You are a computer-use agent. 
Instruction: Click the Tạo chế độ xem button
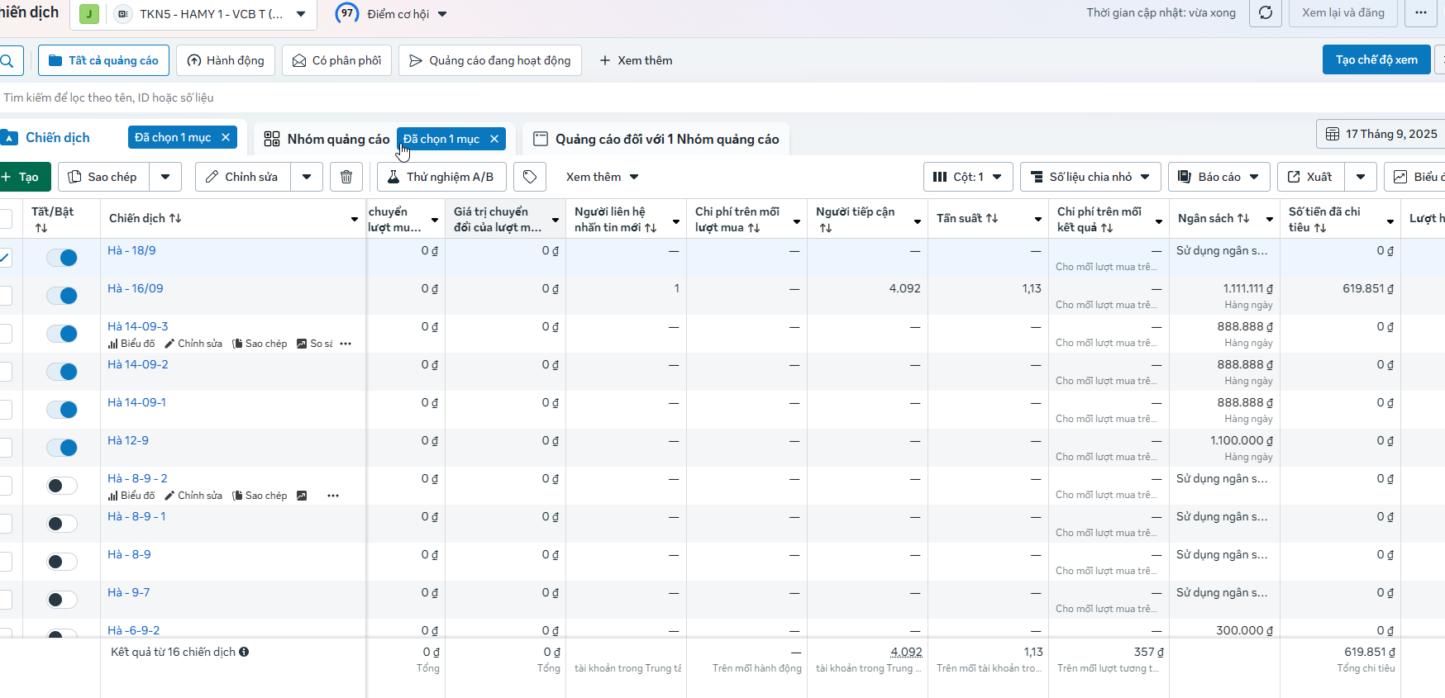[1376, 59]
